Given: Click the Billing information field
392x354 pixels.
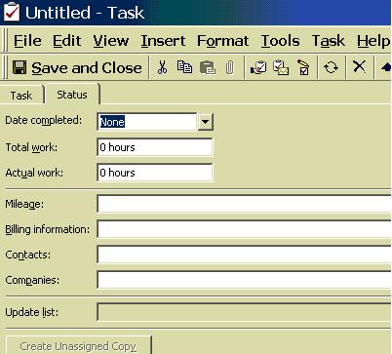Looking at the screenshot, I should [x=244, y=229].
